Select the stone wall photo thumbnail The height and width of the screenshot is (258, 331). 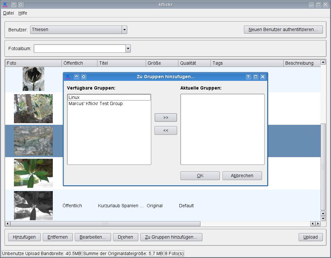33,141
